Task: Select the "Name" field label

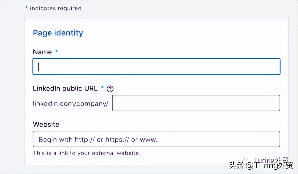Action: pyautogui.click(x=42, y=52)
